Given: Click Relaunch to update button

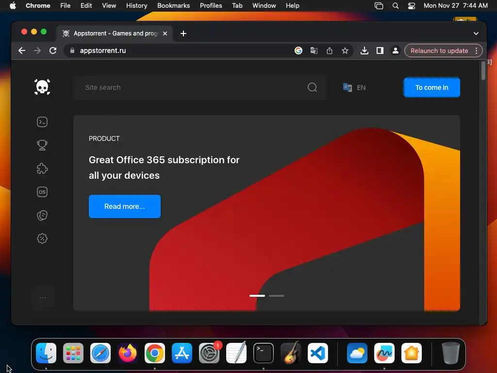Looking at the screenshot, I should coord(439,51).
